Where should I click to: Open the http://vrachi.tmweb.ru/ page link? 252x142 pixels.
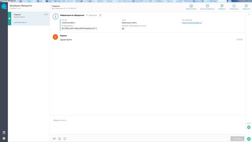coord(192,23)
